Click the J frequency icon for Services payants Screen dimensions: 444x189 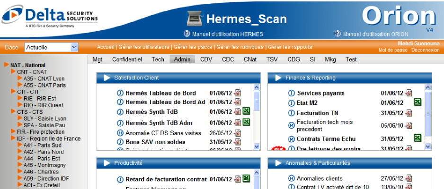pyautogui.click(x=292, y=93)
